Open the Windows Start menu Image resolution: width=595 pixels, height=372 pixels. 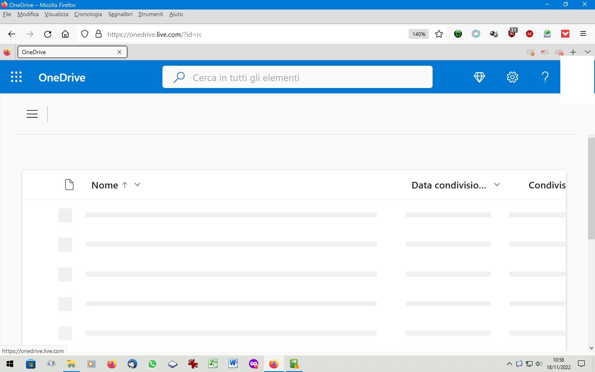pos(10,364)
